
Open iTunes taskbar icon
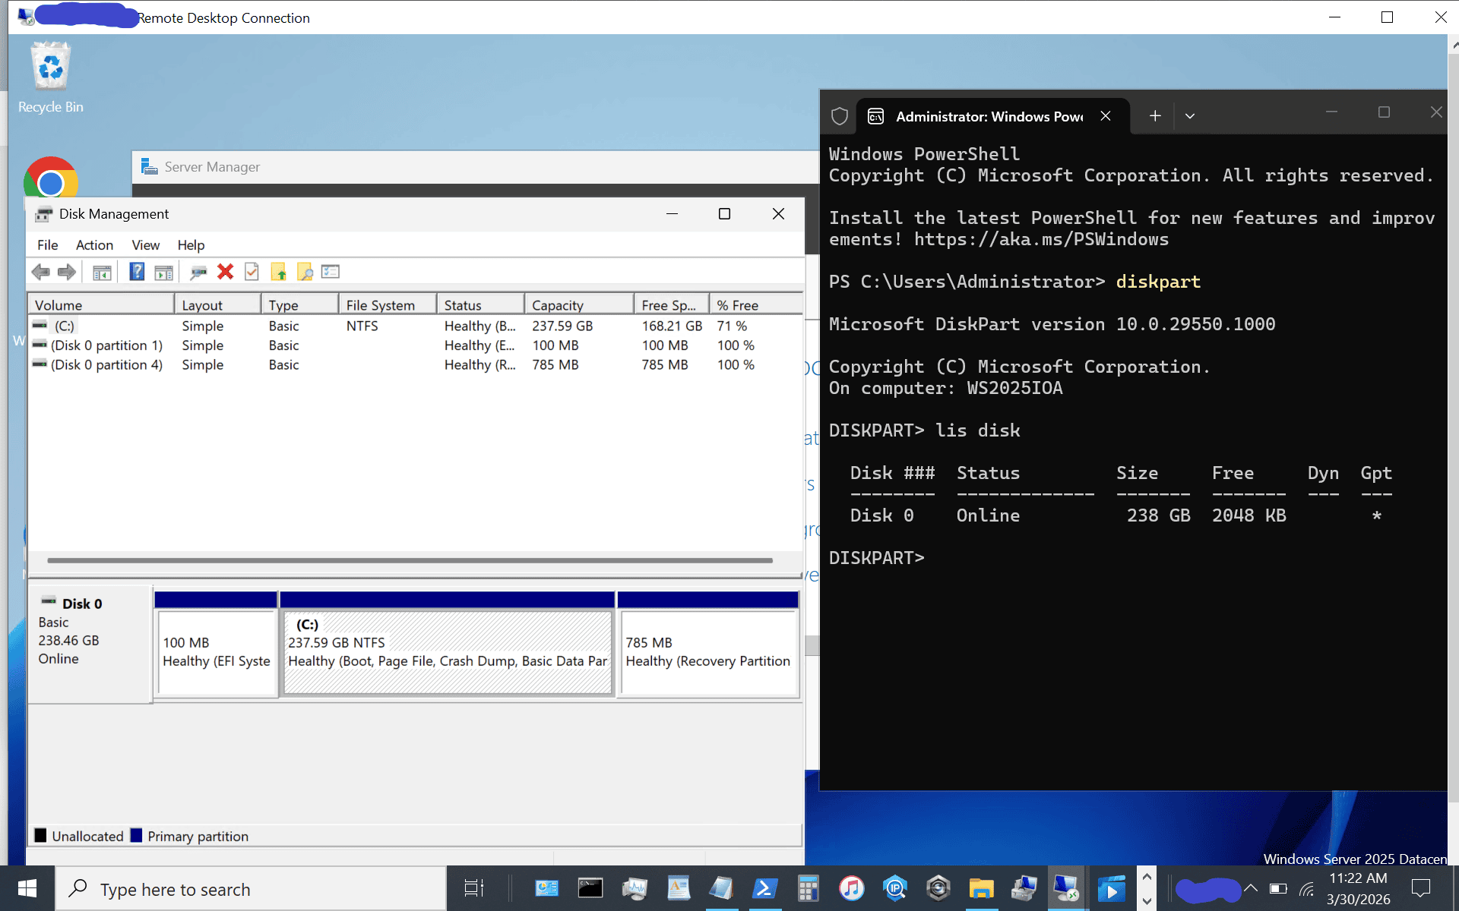coord(852,888)
